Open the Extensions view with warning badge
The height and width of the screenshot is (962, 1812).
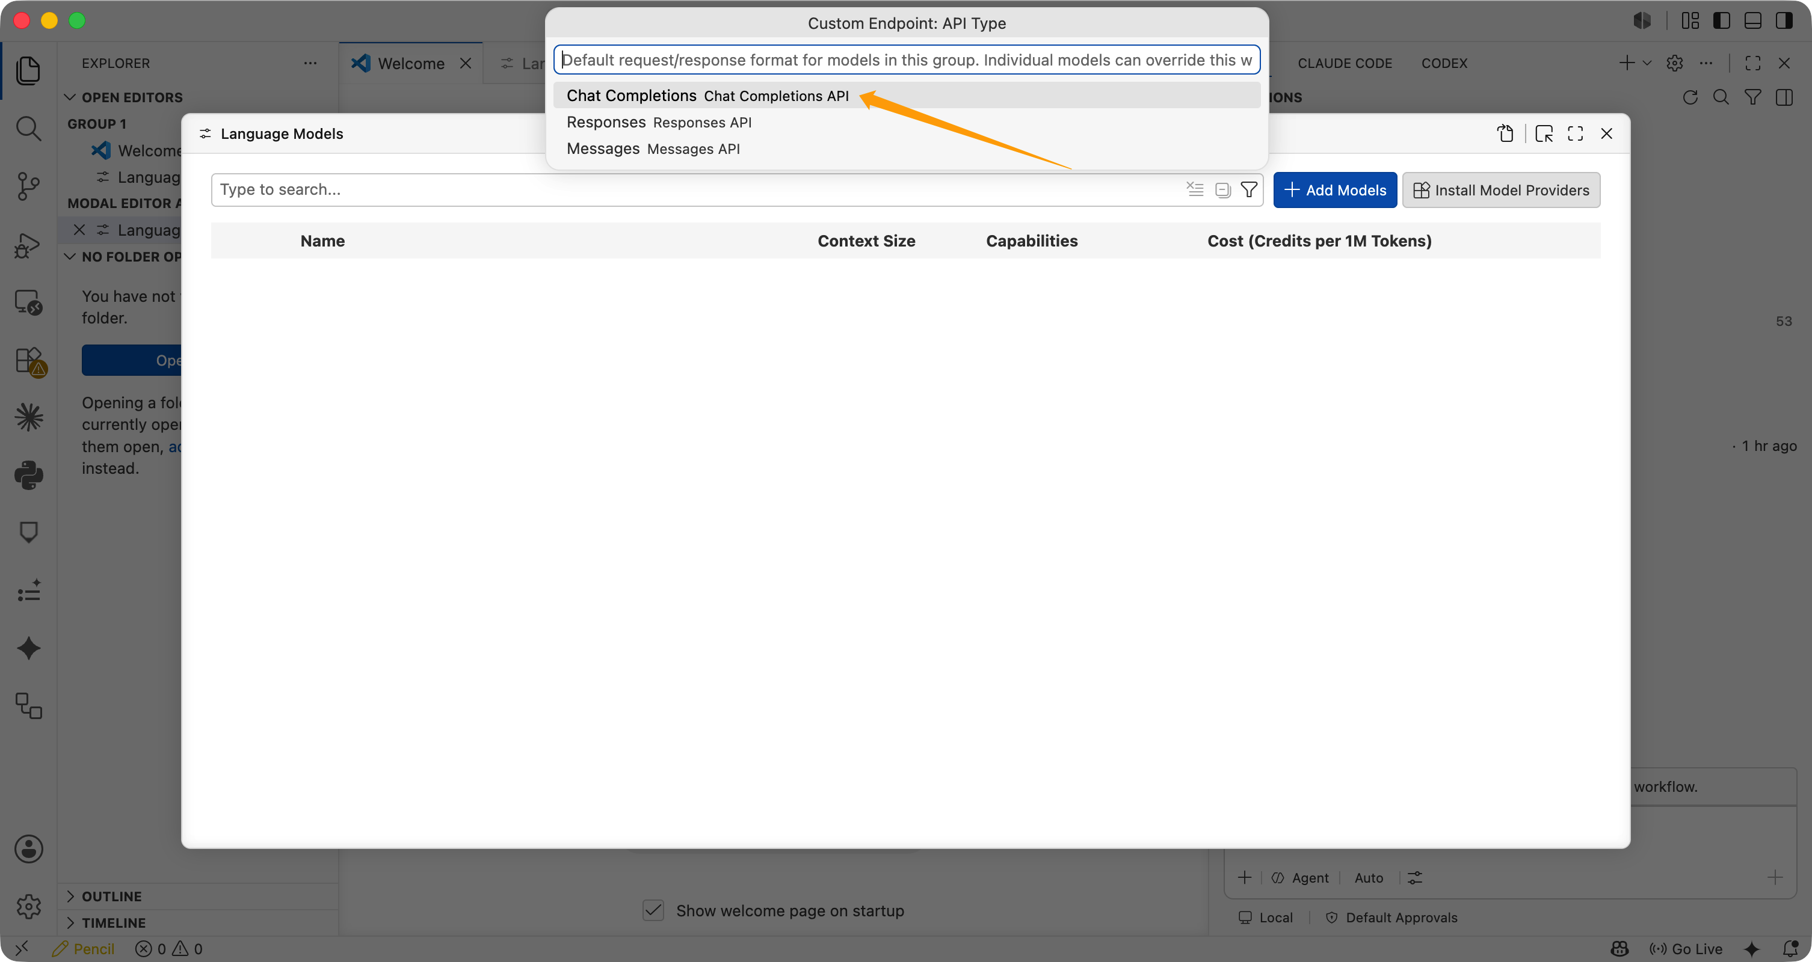29,361
